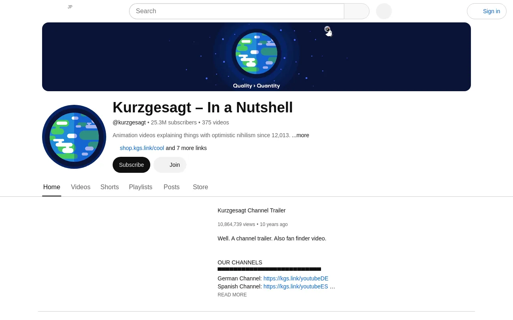Select the Home tab

pyautogui.click(x=52, y=187)
